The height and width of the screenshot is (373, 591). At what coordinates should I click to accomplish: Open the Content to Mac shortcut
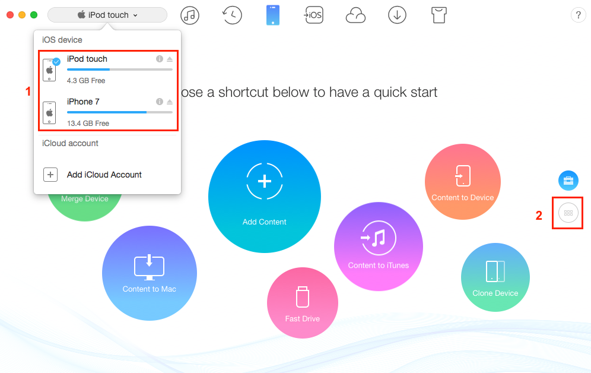tap(150, 273)
